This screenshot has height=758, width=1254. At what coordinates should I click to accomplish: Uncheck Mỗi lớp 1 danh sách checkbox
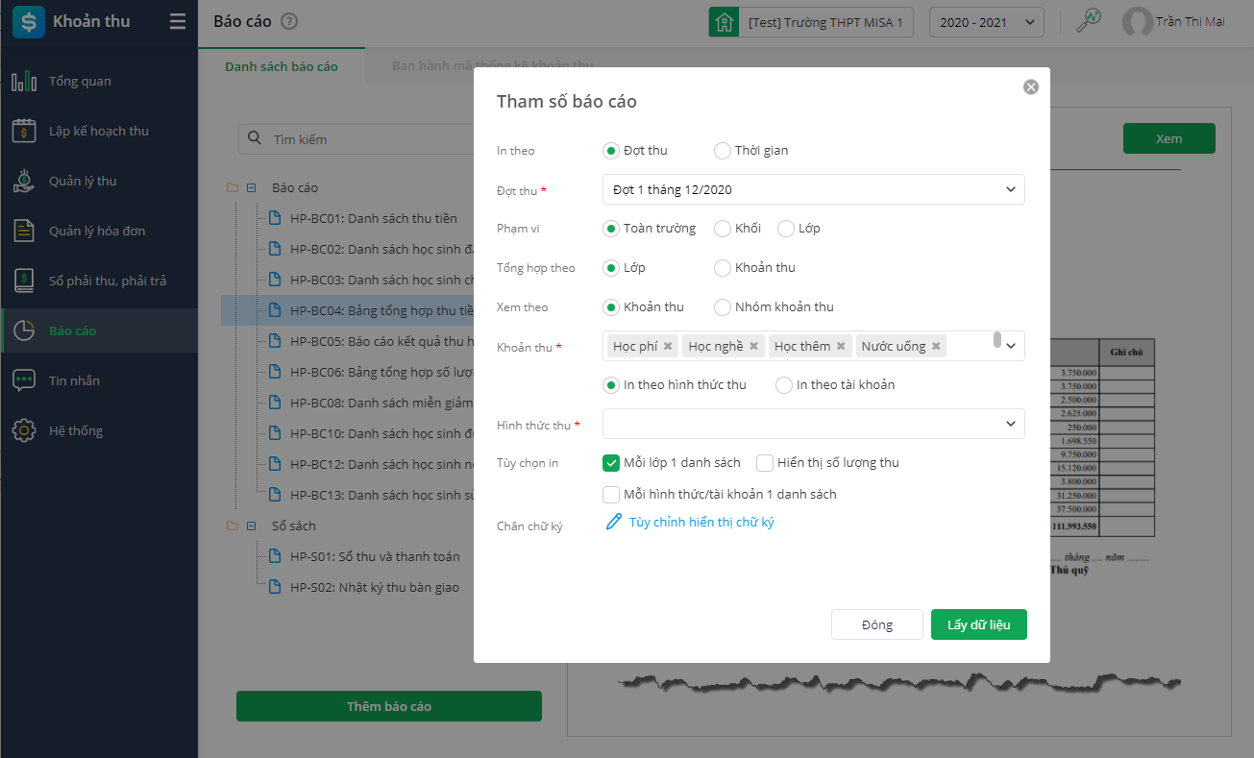click(x=611, y=463)
